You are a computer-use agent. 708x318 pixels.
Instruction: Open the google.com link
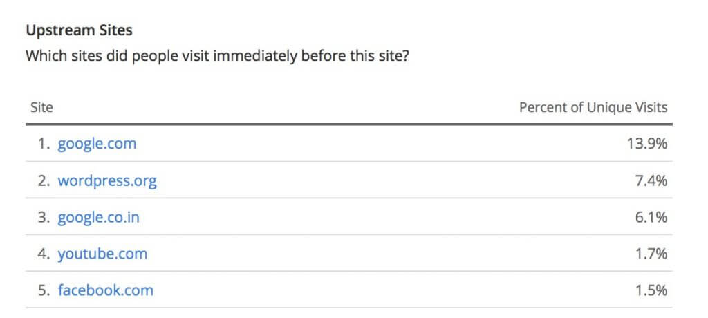(97, 144)
